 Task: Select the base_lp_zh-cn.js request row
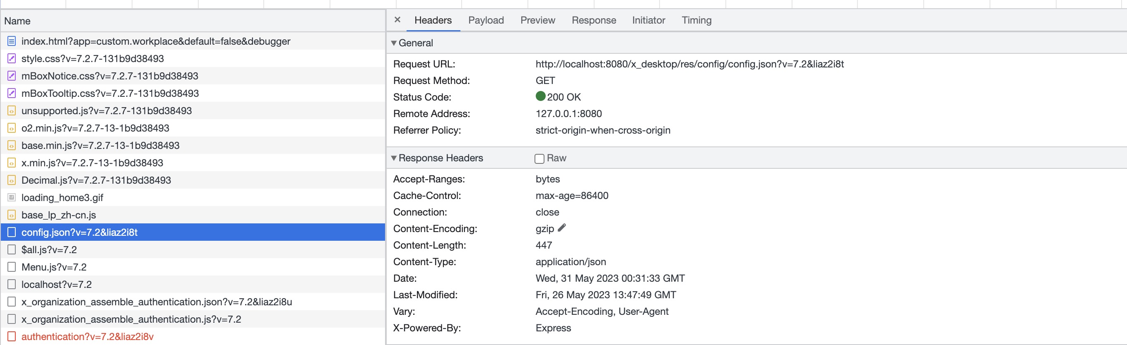click(59, 215)
